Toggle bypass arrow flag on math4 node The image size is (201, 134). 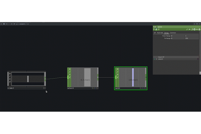coord(118,74)
